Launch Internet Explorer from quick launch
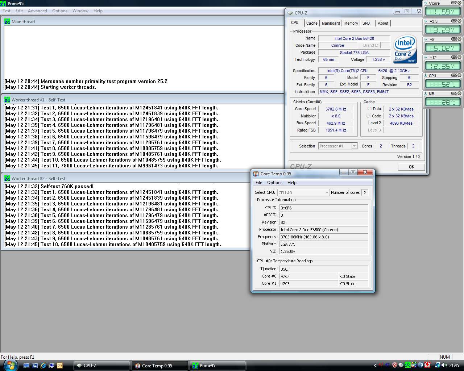Viewport: 464px width, 371px height. click(x=43, y=366)
